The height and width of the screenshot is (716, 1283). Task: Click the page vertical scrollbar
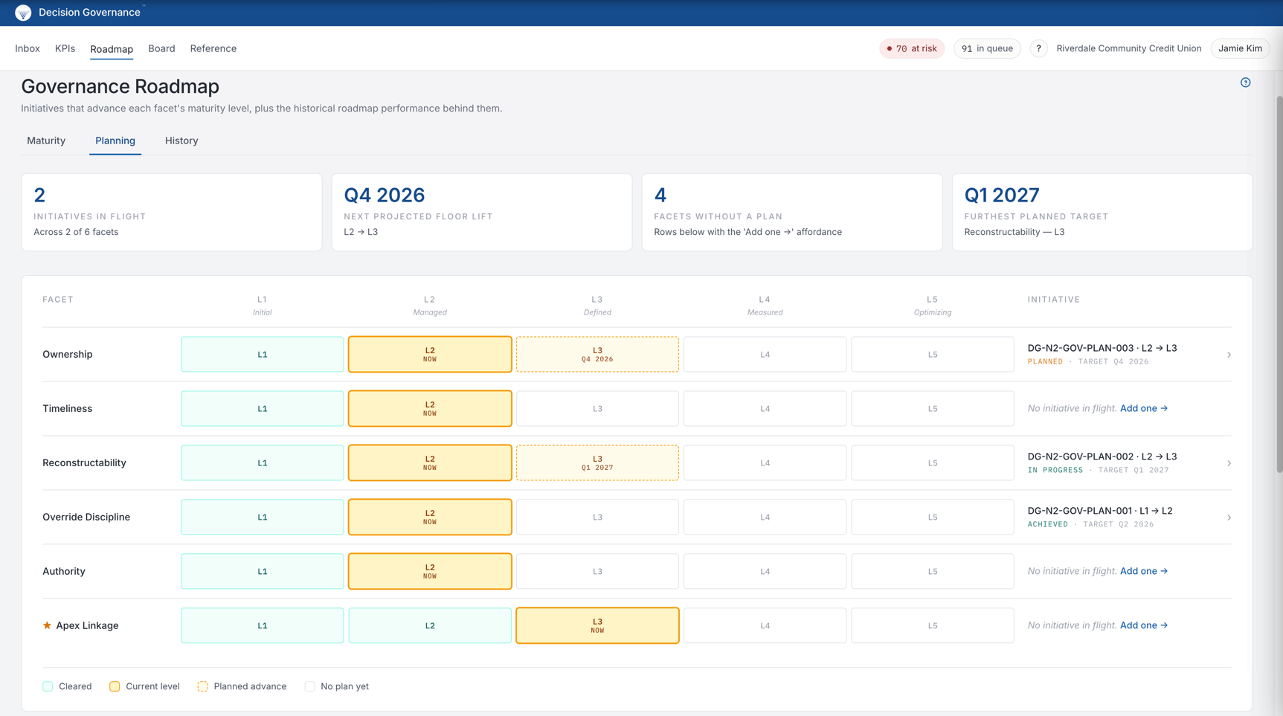pyautogui.click(x=1279, y=283)
